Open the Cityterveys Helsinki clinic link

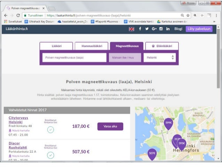point(18,120)
